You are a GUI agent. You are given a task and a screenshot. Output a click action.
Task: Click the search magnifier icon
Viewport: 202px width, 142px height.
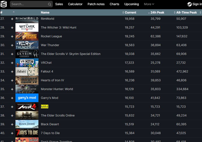(x=49, y=4)
